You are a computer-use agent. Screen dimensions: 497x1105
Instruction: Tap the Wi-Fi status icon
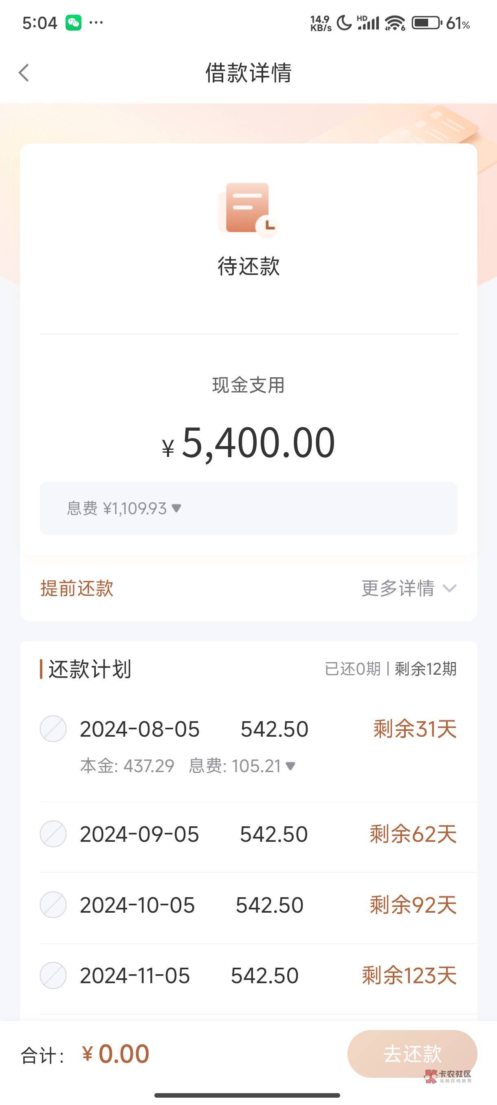(x=394, y=23)
